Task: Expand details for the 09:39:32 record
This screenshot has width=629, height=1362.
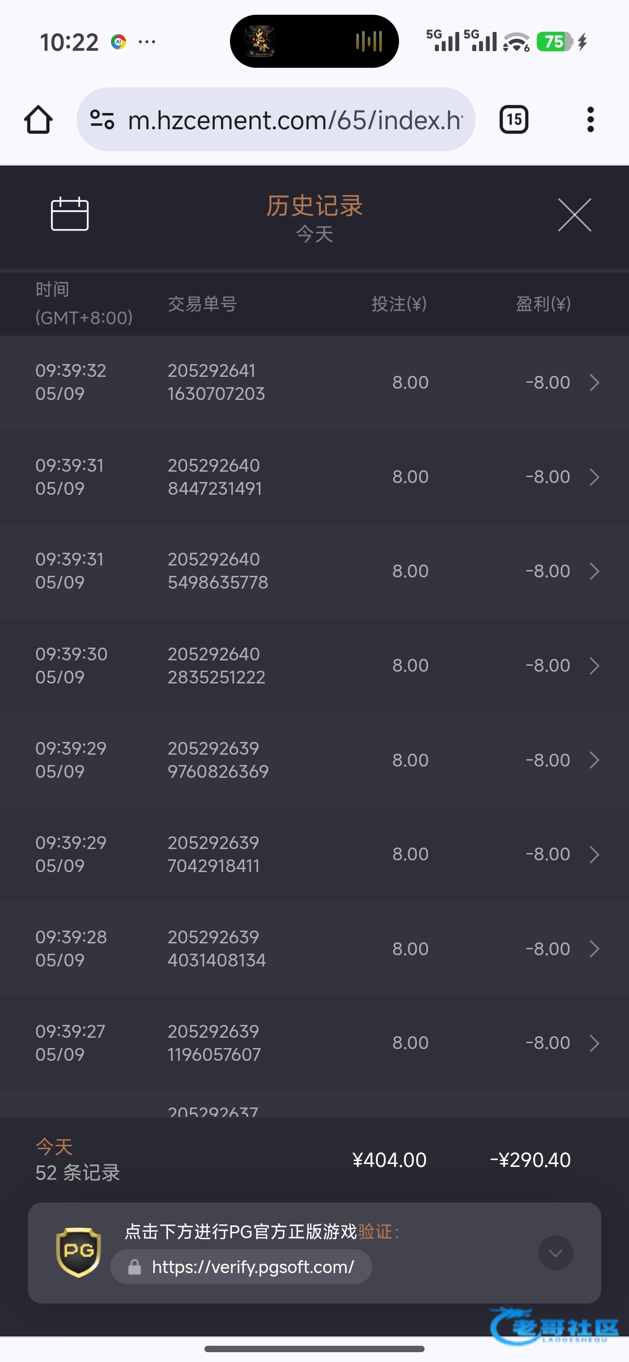Action: pyautogui.click(x=314, y=382)
